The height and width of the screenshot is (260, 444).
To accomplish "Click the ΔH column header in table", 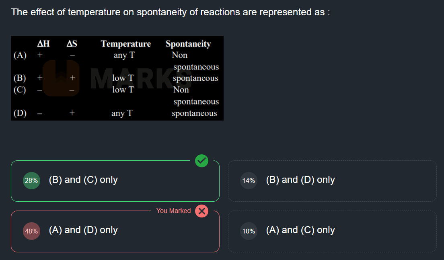I will [43, 43].
